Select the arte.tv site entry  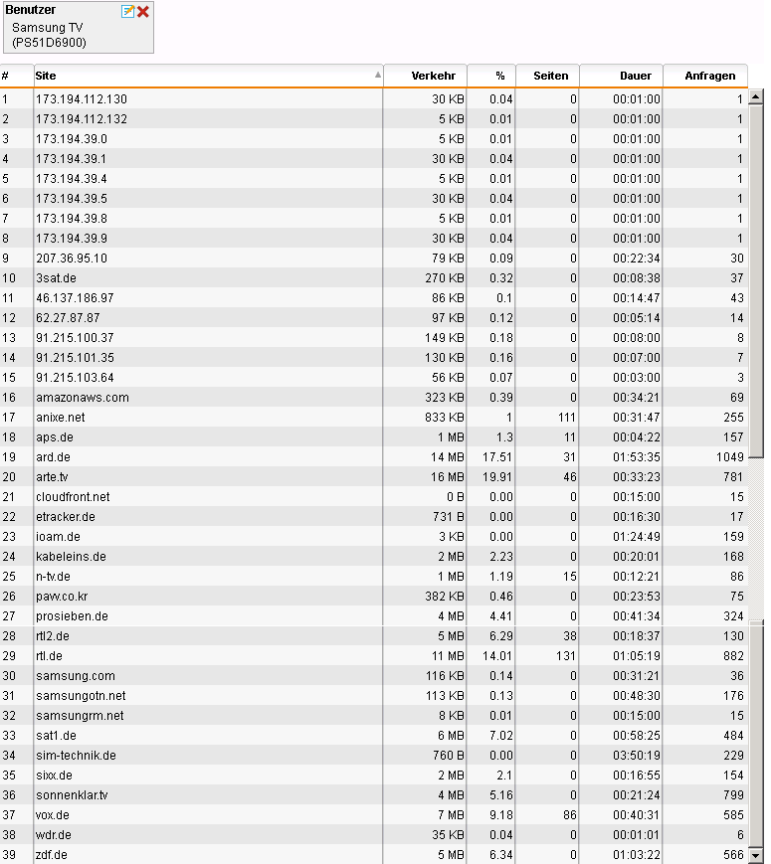[x=52, y=476]
